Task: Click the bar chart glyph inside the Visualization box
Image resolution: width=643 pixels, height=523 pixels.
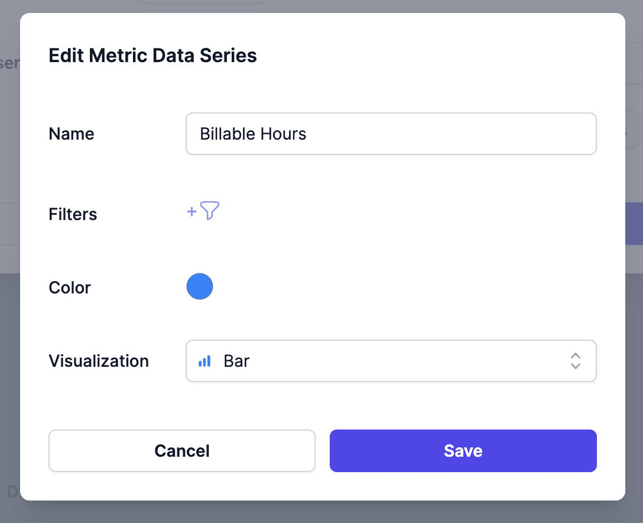Action: [x=204, y=361]
